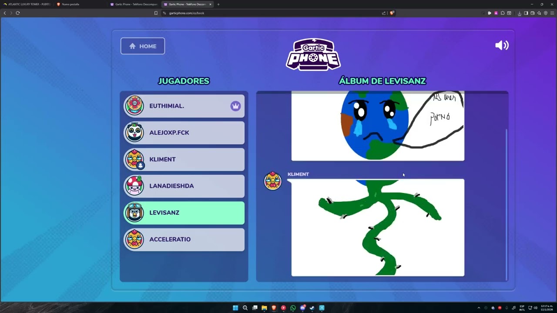
Task: Click LANADIESHDA's mushroom avatar
Action: pyautogui.click(x=134, y=186)
